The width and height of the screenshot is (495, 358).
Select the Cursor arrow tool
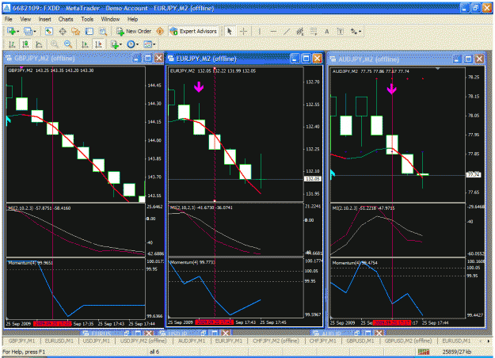(x=230, y=31)
